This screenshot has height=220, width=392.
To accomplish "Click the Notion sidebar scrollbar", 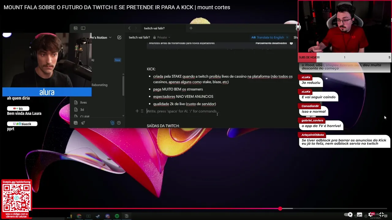I will (x=123, y=86).
